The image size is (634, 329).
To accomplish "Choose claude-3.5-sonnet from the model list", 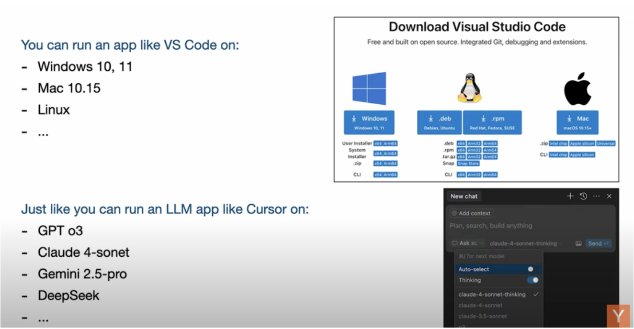I will tap(498, 316).
